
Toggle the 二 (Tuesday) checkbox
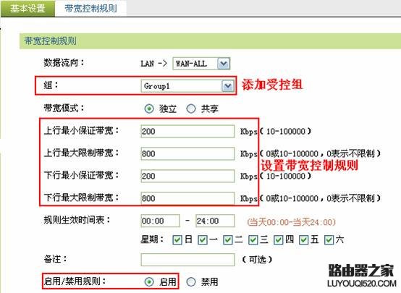(227, 239)
